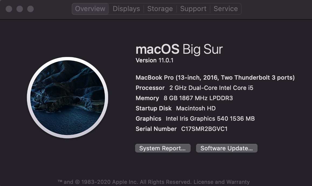Image resolution: width=312 pixels, height=186 pixels.
Task: Click the Serial Number value
Action: point(204,129)
